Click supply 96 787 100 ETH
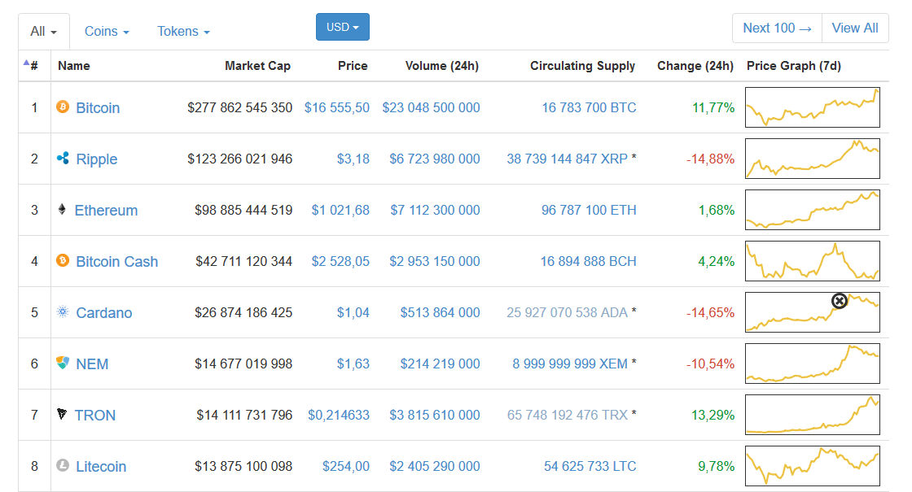912x492 pixels. coord(589,210)
